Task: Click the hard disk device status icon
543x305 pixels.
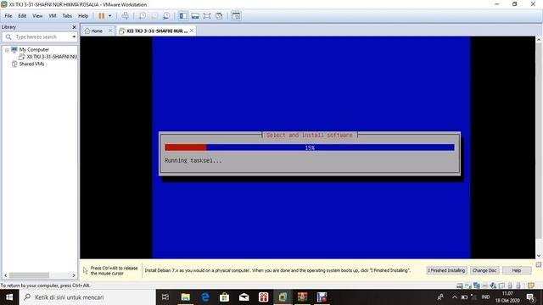Action: (x=460, y=286)
